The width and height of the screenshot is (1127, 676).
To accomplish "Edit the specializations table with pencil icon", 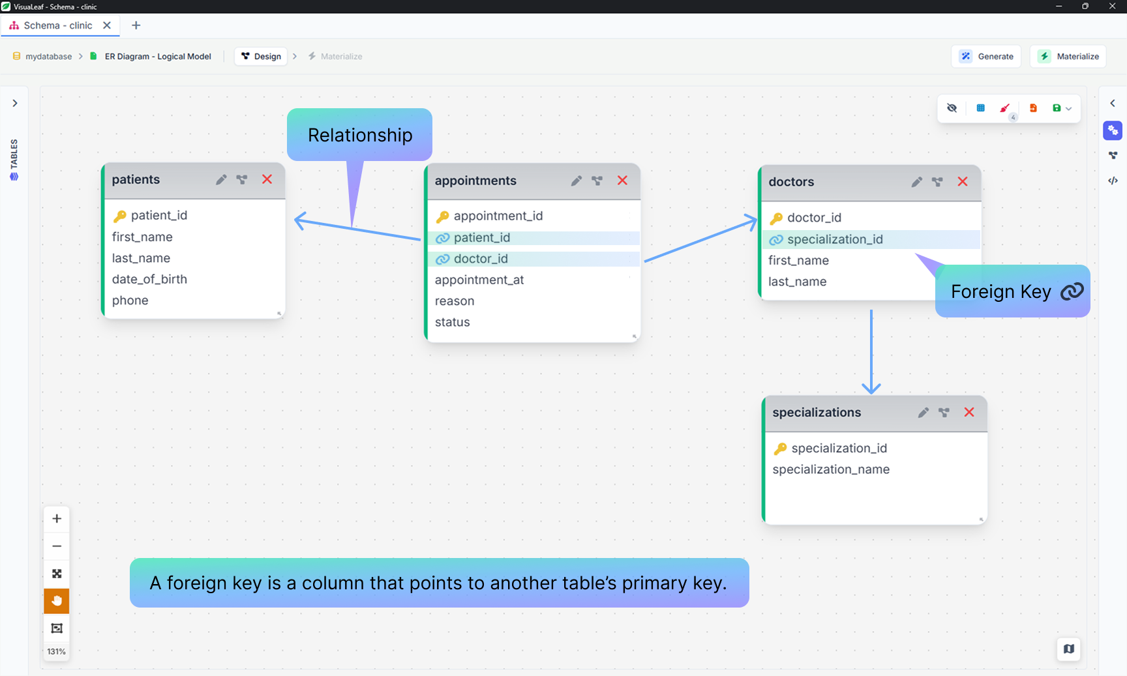I will [x=923, y=413].
